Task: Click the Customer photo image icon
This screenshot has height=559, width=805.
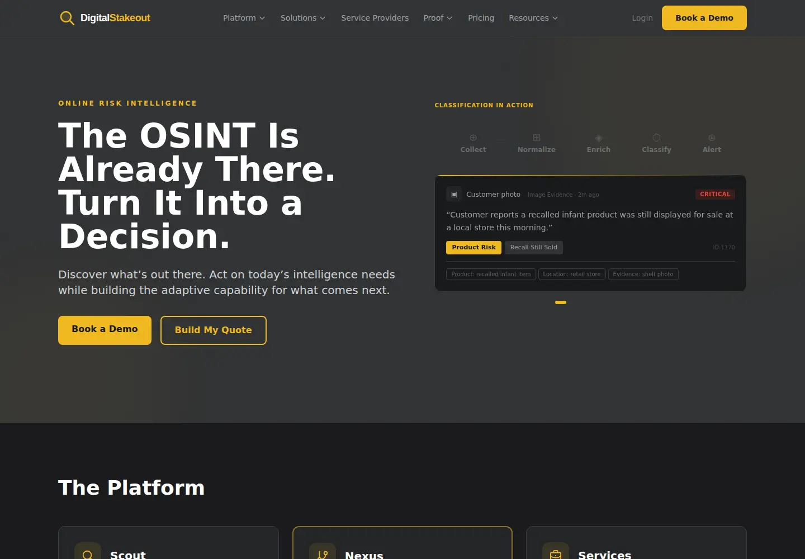Action: (454, 195)
